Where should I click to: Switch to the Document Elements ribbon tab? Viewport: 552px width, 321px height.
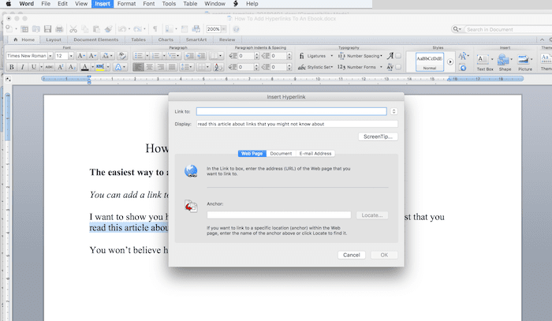(x=96, y=39)
